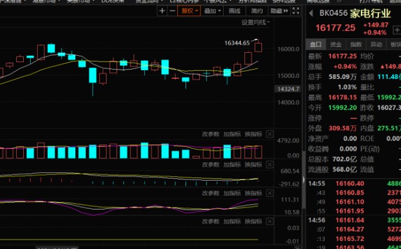
Task: Switch to the 异动 tab
Action: coord(376,45)
